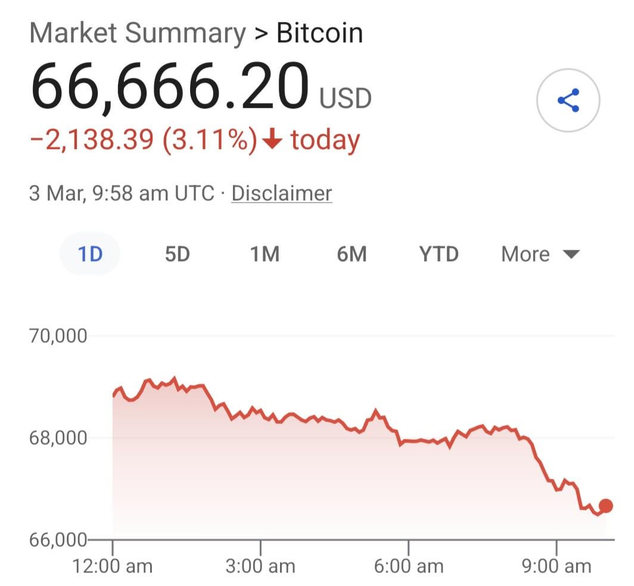Switch to the 5D chart tab
Viewport: 634px width, 586px height.
(177, 255)
